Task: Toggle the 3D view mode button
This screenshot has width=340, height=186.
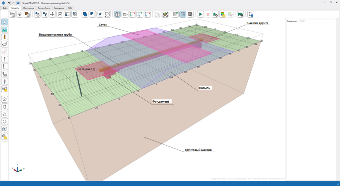Action: click(118, 14)
